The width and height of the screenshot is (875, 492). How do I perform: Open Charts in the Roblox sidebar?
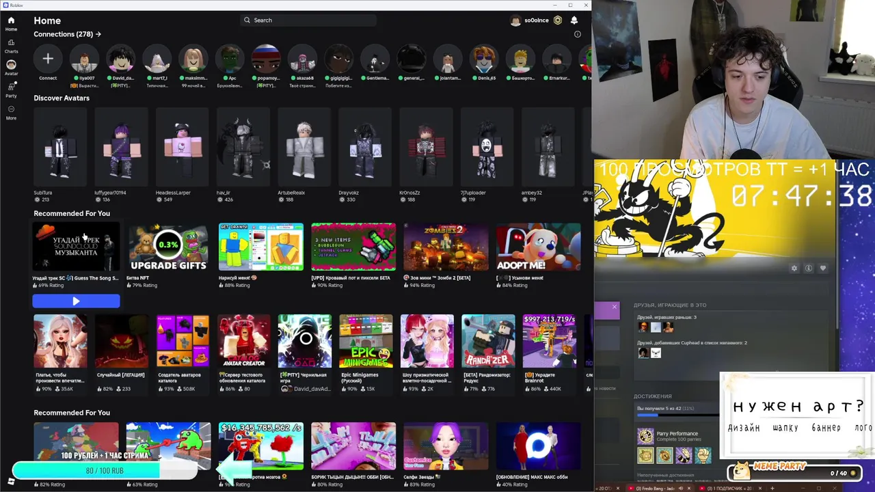click(x=11, y=46)
